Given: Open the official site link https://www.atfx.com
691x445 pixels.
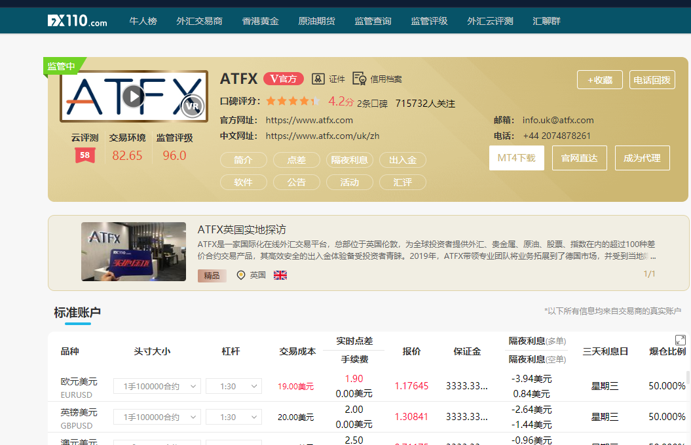Looking at the screenshot, I should pyautogui.click(x=309, y=121).
